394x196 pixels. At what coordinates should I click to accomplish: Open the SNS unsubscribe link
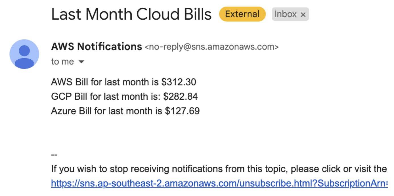coord(219,184)
